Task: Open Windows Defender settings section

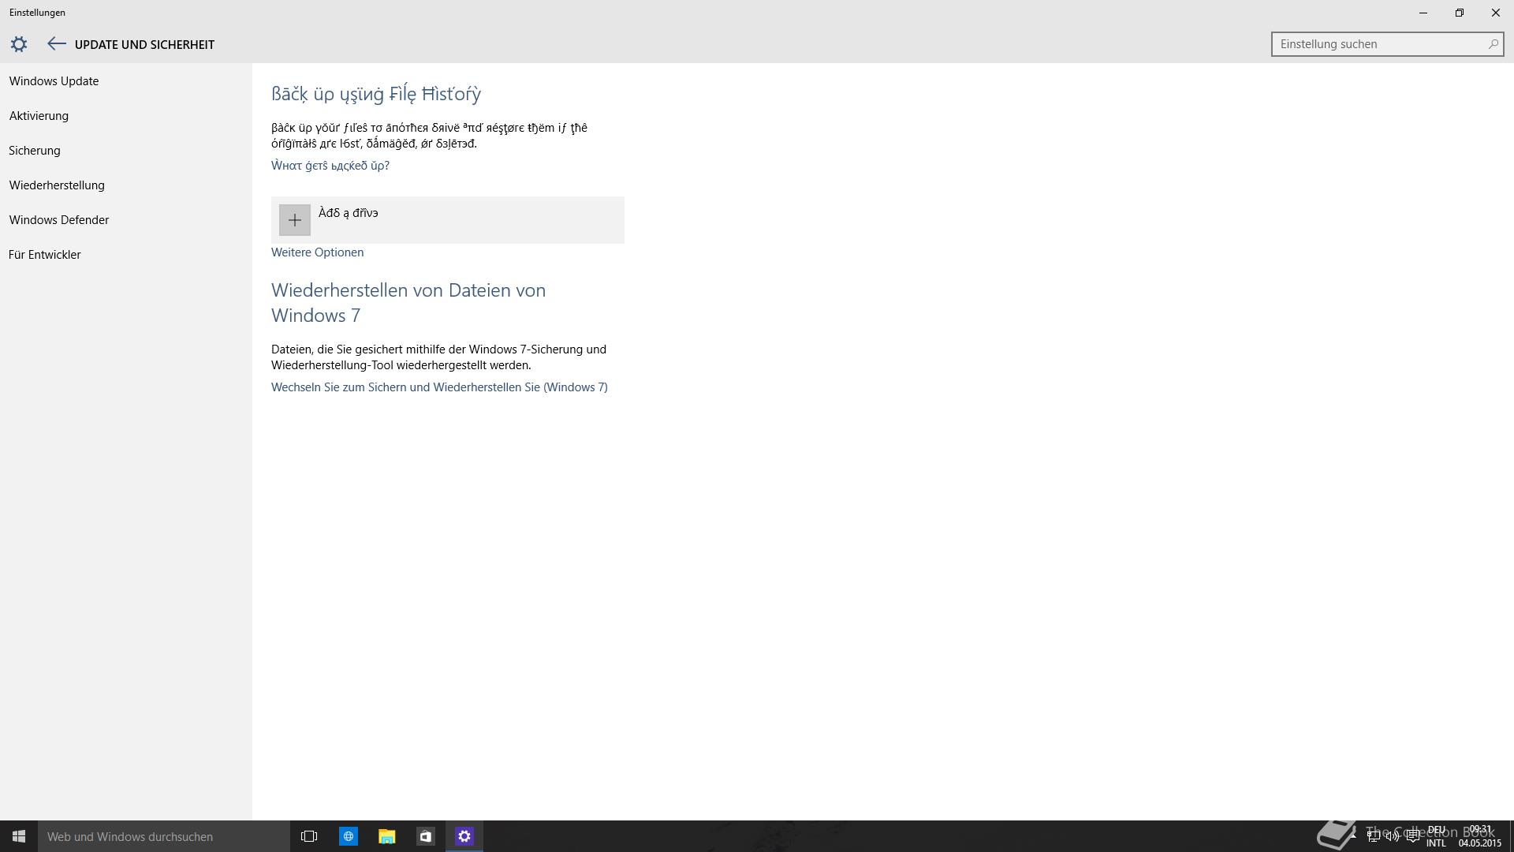Action: click(59, 220)
